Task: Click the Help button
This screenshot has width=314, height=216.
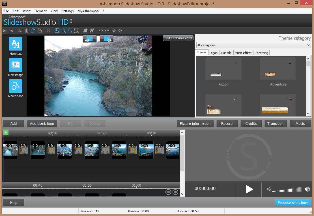Action: point(14,203)
